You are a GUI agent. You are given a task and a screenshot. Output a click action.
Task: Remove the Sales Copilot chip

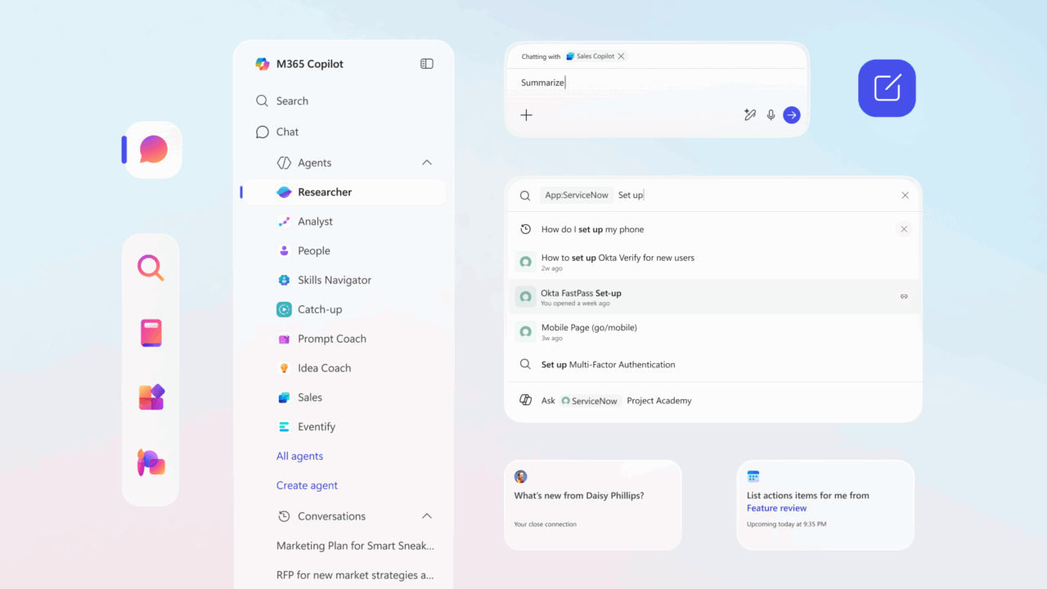(x=621, y=56)
